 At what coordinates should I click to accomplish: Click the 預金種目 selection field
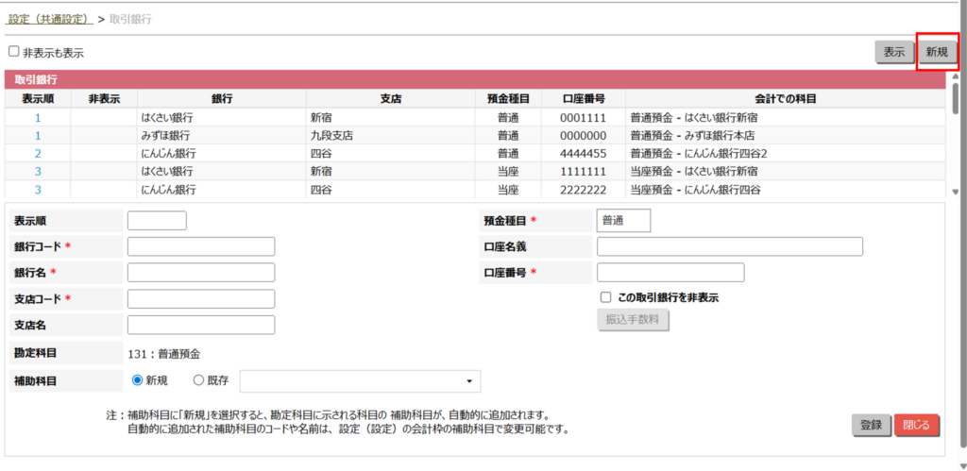point(623,220)
